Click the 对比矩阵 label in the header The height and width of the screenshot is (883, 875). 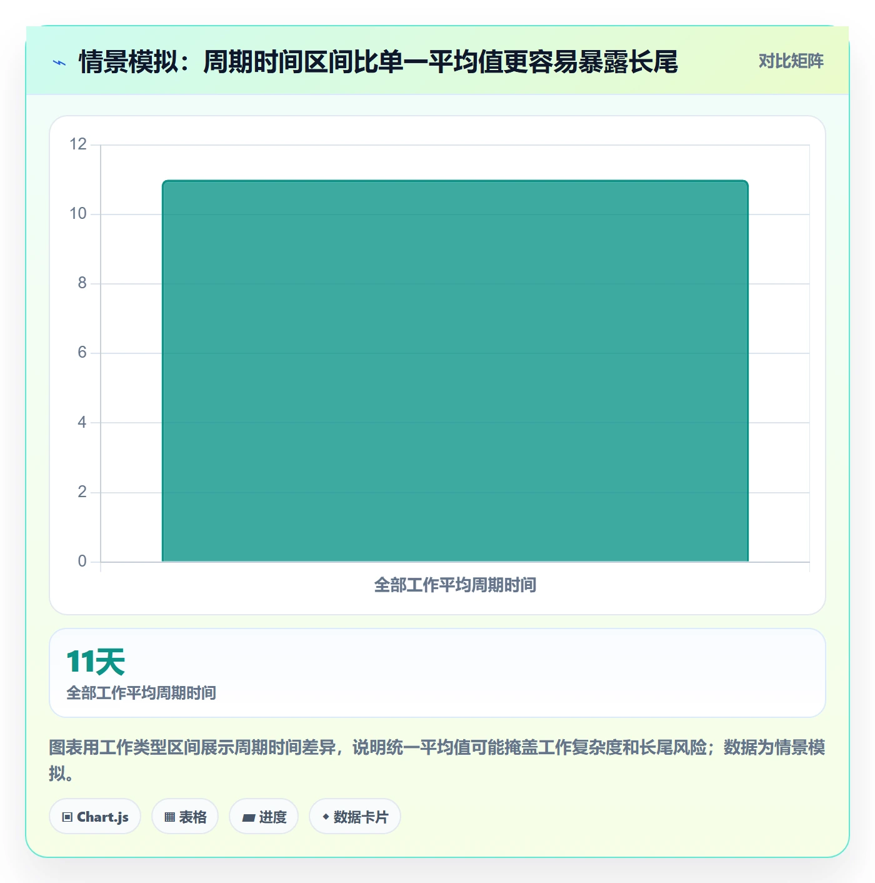pyautogui.click(x=791, y=61)
